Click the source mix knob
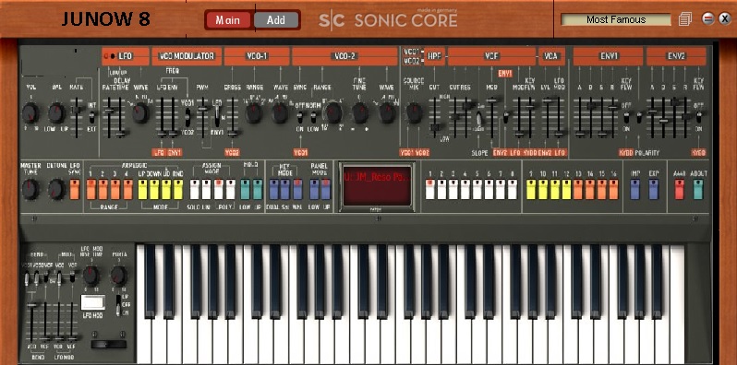The width and height of the screenshot is (737, 365). [x=414, y=113]
